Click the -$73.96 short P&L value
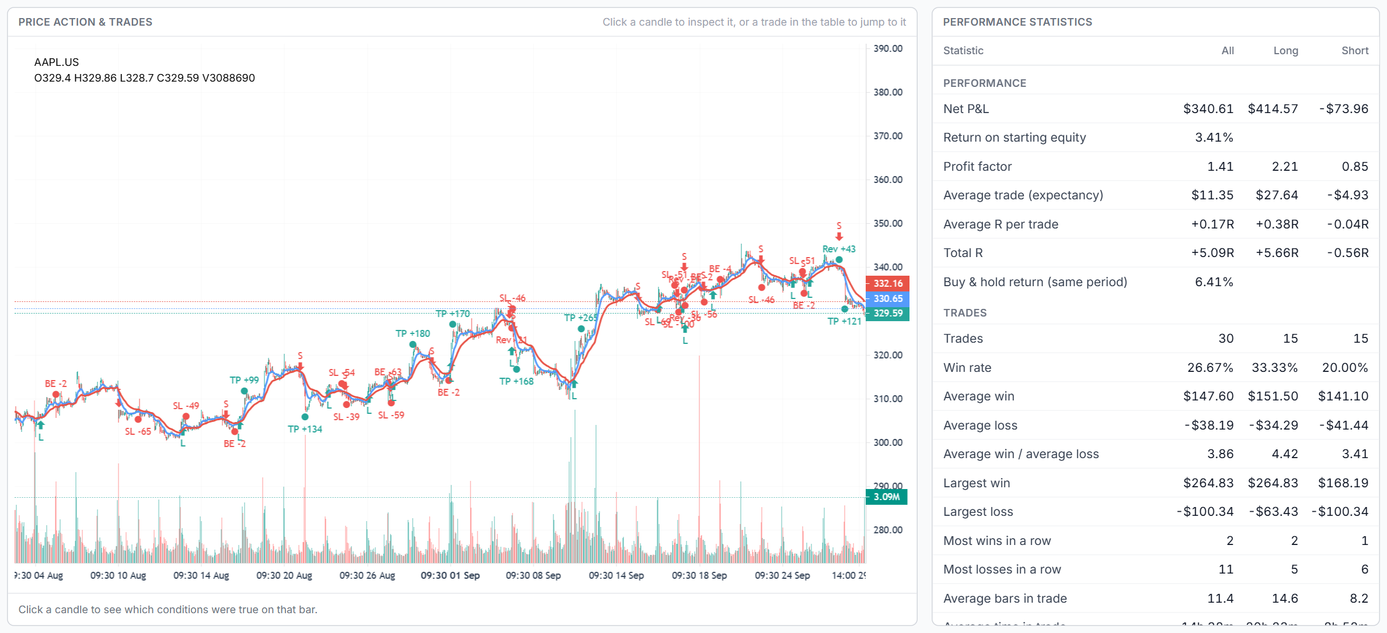This screenshot has height=633, width=1387. [x=1343, y=109]
